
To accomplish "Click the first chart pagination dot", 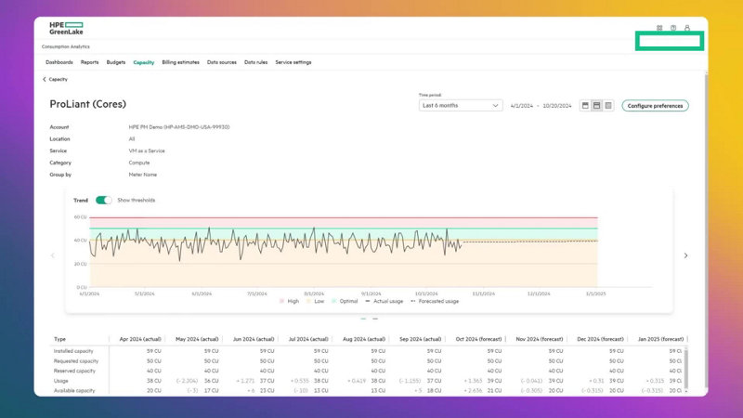I will 363,319.
